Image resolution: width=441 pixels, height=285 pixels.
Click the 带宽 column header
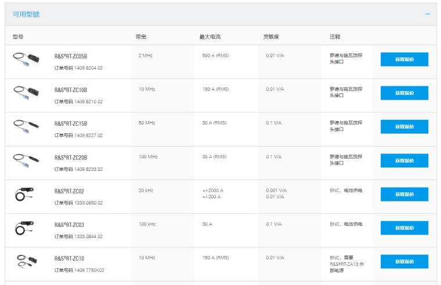coord(141,37)
